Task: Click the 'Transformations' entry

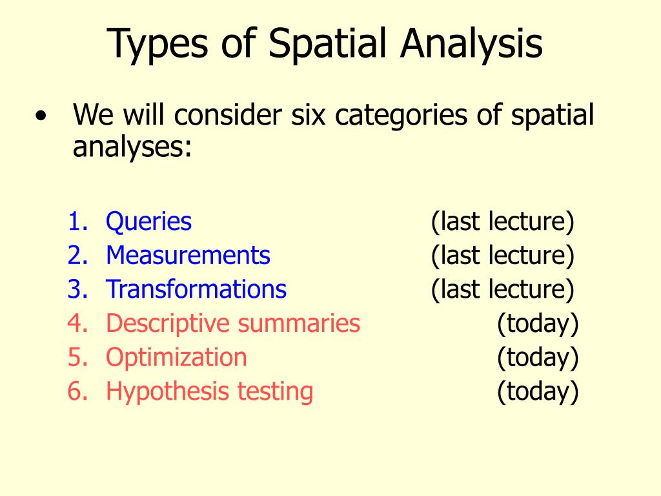Action: click(x=196, y=289)
